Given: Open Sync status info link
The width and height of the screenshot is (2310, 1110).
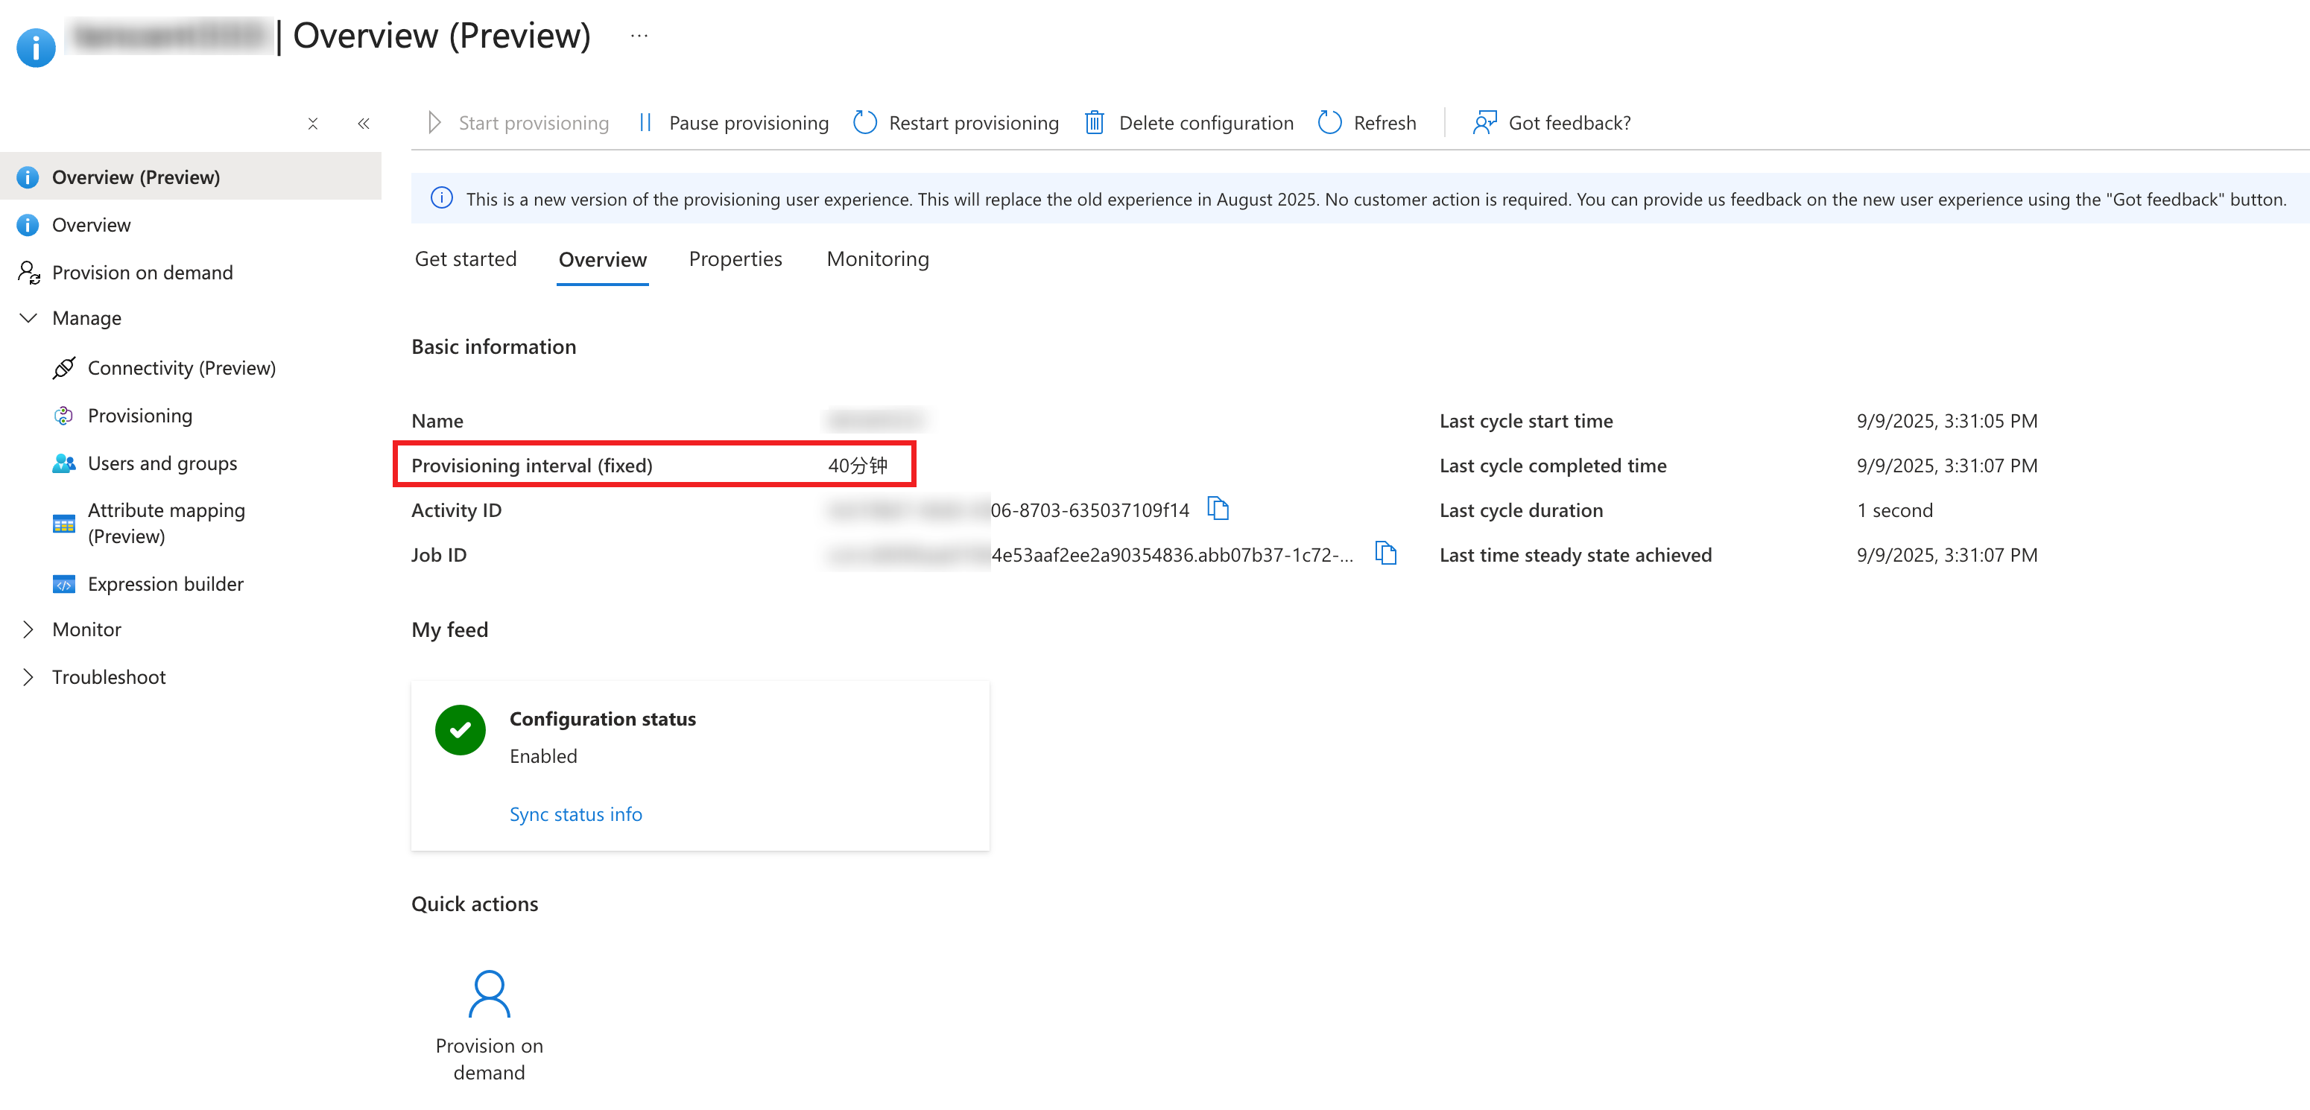Looking at the screenshot, I should [x=575, y=814].
